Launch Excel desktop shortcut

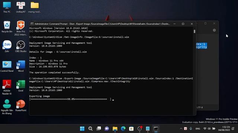21,86
